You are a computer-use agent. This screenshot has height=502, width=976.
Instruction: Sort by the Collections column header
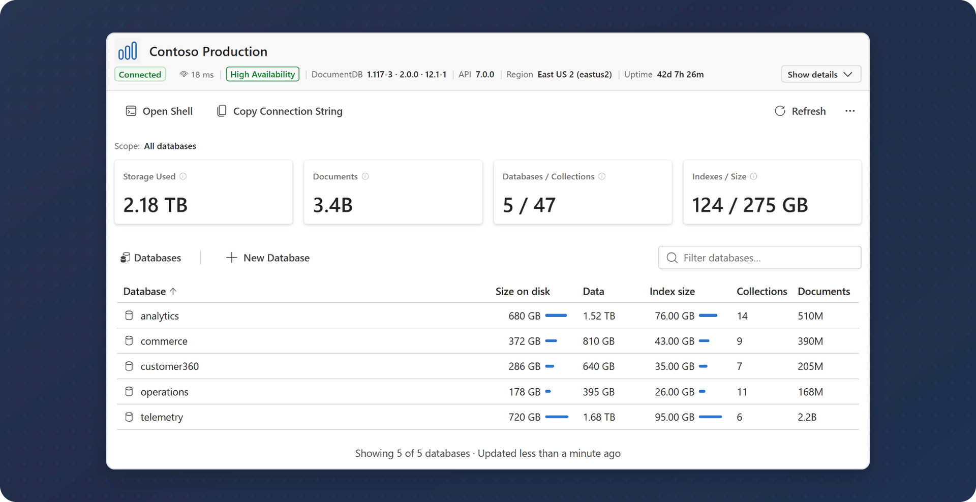click(x=761, y=291)
